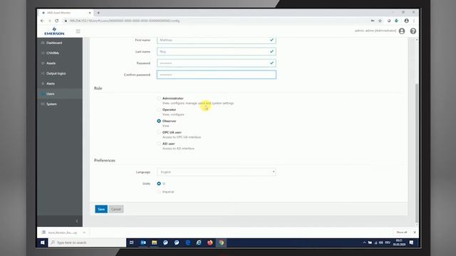Collapse the sidebar with the bottom chevron
Viewport: 456px width, 256px height.
click(x=77, y=221)
